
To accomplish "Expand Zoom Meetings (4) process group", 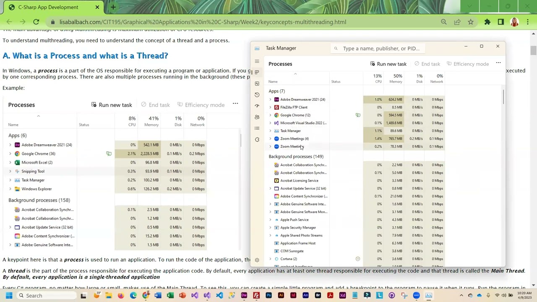I will tap(270, 138).
